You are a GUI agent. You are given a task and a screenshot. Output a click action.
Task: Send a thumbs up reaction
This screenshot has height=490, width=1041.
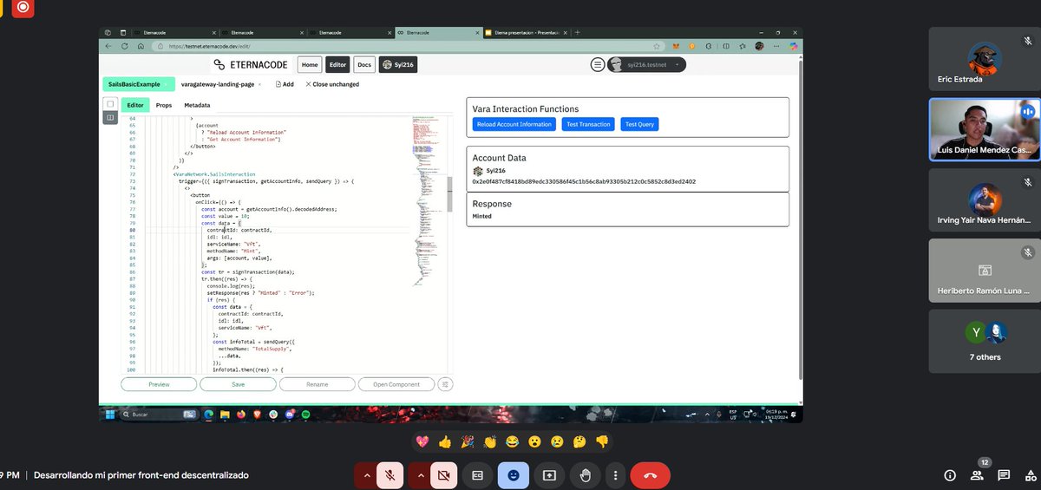(445, 441)
